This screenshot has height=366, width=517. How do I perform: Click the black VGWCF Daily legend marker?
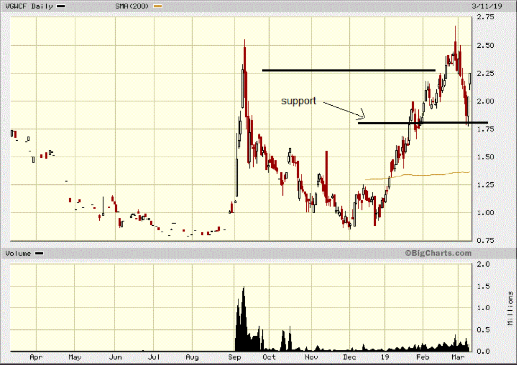click(x=61, y=6)
